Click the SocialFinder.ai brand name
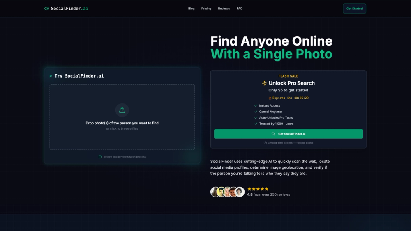Viewport: 411px width, 231px height. 69,9
